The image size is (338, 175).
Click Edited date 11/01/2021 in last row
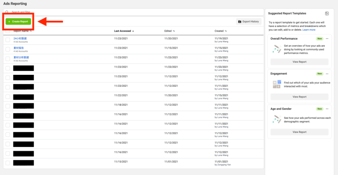coord(171,162)
